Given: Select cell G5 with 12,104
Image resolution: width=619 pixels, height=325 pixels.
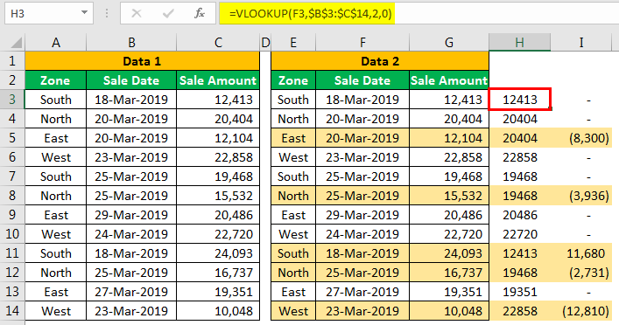Looking at the screenshot, I should [x=449, y=138].
